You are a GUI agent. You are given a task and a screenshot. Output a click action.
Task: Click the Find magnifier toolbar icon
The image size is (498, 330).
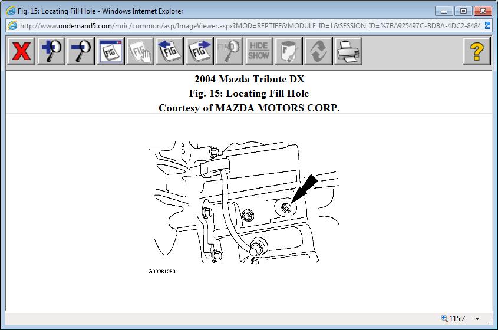coord(229,51)
